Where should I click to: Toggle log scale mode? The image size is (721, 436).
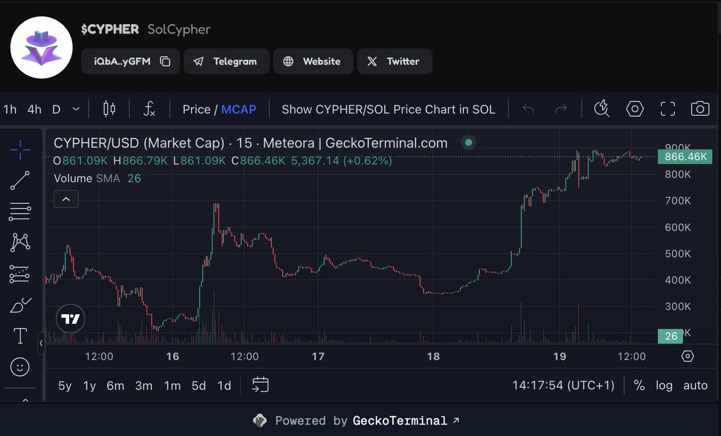click(664, 386)
